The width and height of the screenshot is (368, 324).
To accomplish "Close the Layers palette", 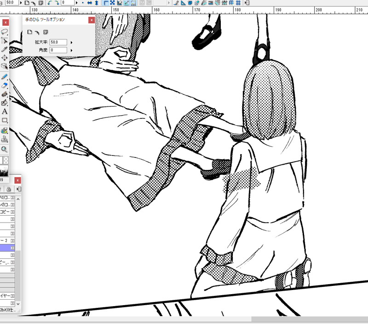I will [17, 180].
